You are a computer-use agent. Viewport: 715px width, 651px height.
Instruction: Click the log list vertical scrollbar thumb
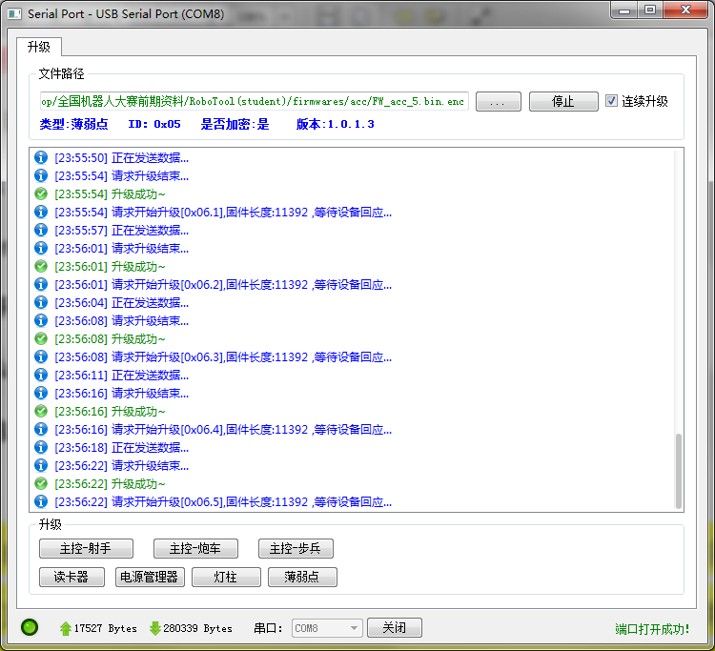coord(679,471)
